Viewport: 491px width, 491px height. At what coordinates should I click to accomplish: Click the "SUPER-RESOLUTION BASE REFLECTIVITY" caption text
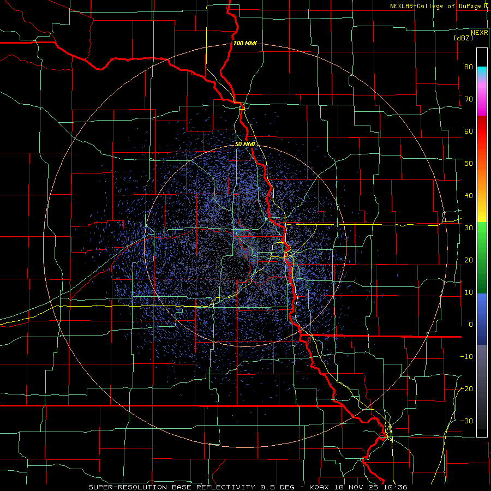[x=172, y=487]
